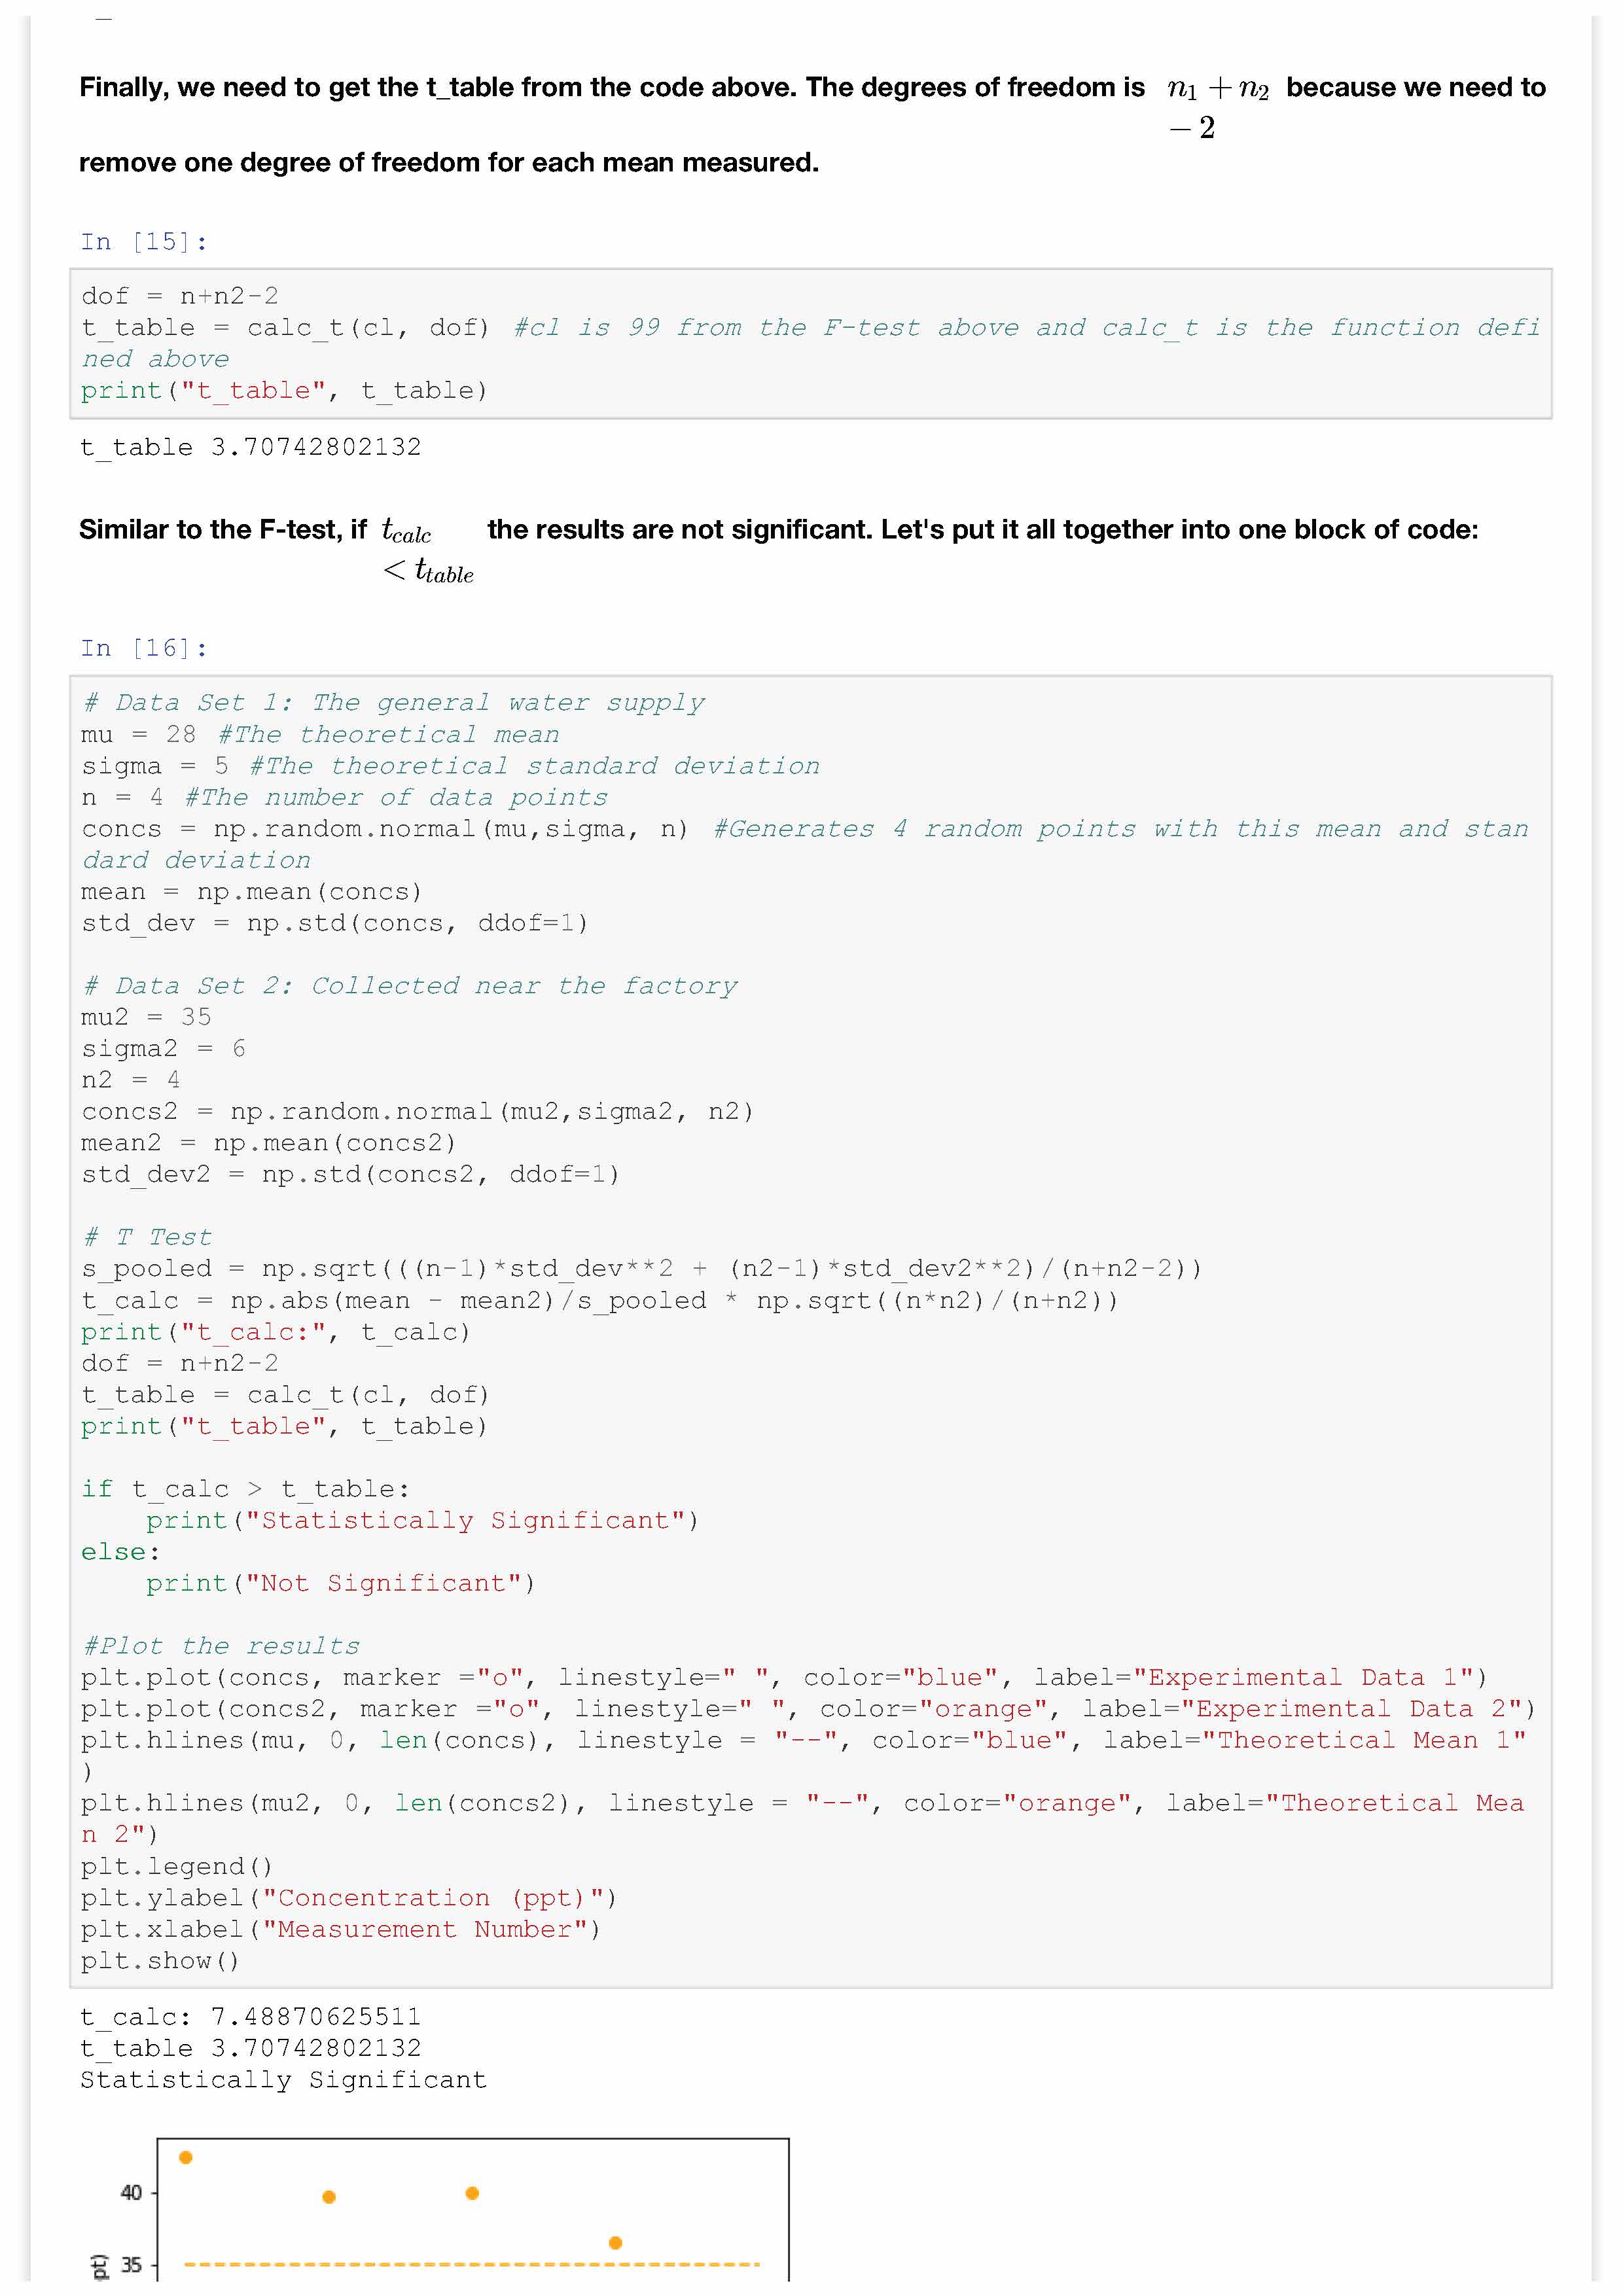Viewport: 1623px width, 2296px height.
Task: Click the 'Statistically Significant' output text
Action: click(283, 2079)
